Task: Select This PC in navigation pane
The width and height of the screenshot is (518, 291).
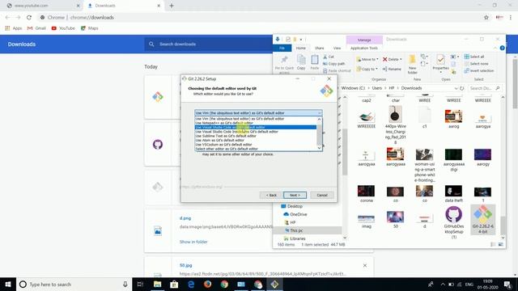Action: (x=293, y=230)
